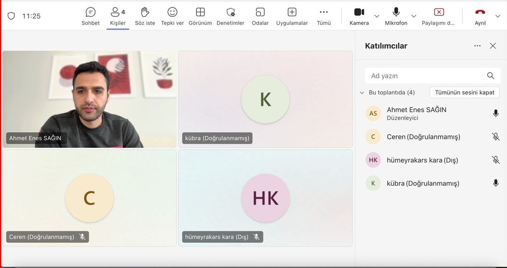Screen dimensions: 507x268
Task: Collapse the Bu toplantıda participants section
Action: (362, 92)
